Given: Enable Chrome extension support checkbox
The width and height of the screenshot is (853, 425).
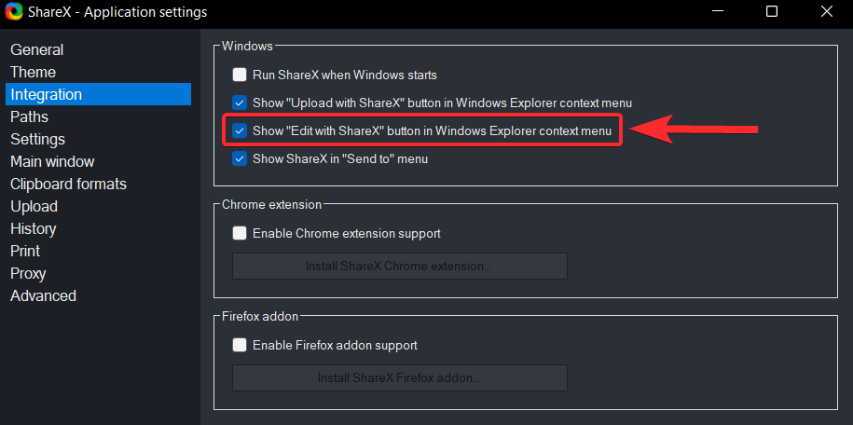Looking at the screenshot, I should (x=240, y=233).
